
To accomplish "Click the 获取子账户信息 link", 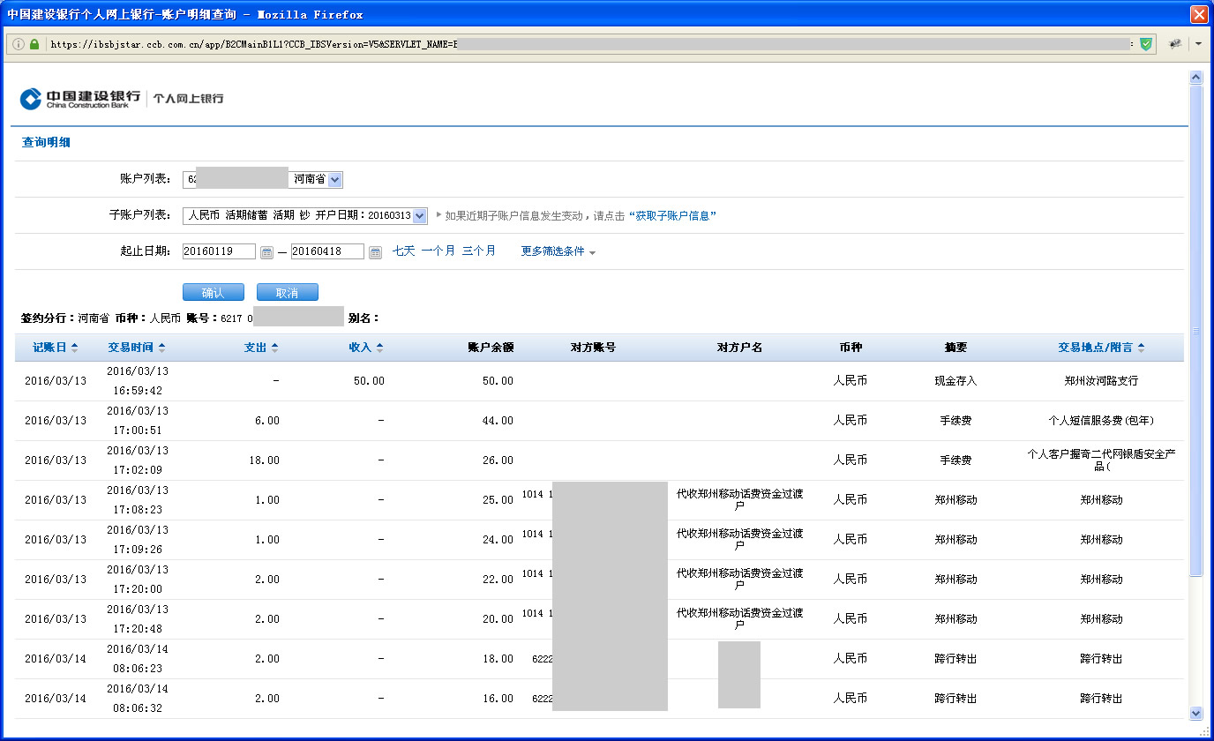I will click(672, 215).
